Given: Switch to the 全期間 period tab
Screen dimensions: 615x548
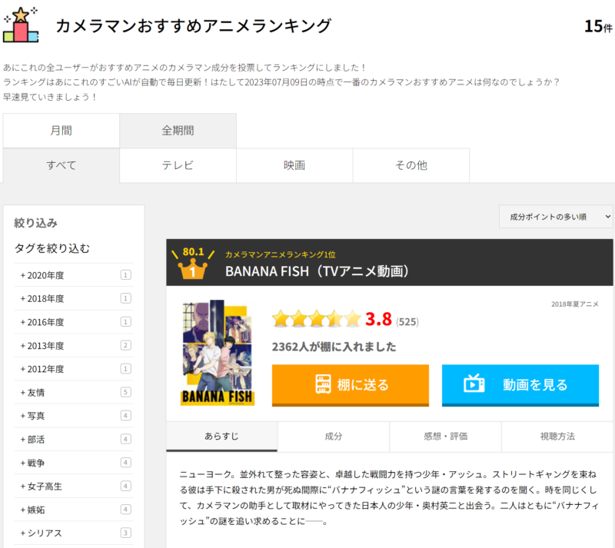Looking at the screenshot, I should pos(178,131).
